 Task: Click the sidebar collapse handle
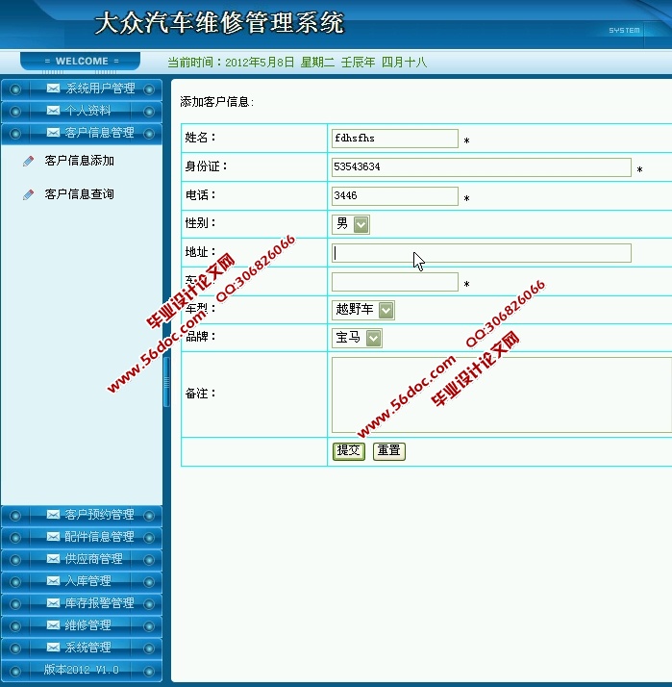(166, 382)
